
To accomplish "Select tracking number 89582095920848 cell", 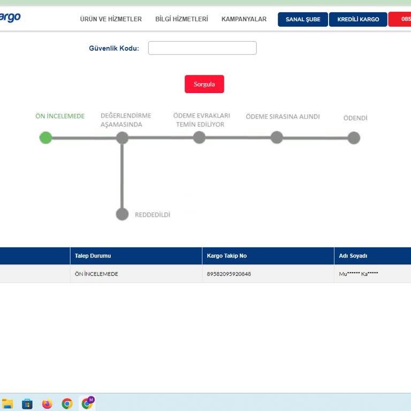I will click(268, 273).
